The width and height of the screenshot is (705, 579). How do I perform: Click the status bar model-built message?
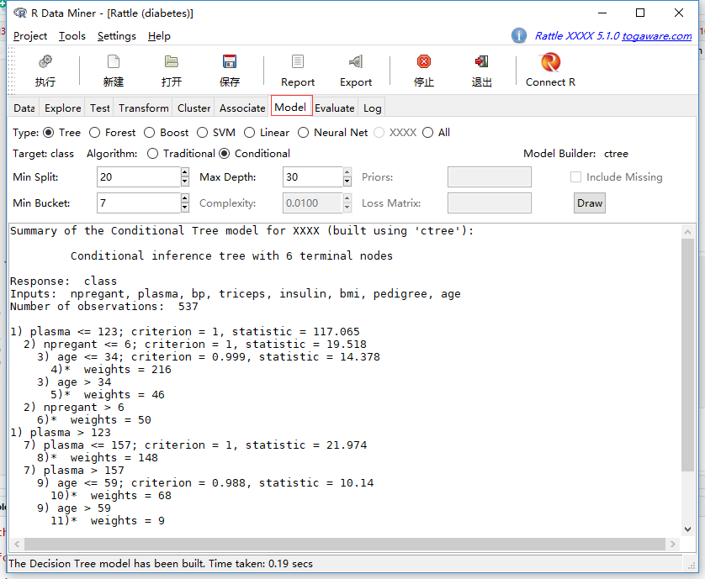click(161, 564)
